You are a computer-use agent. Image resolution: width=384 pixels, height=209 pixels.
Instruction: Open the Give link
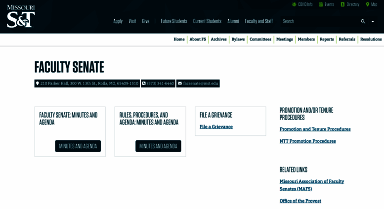tap(146, 21)
